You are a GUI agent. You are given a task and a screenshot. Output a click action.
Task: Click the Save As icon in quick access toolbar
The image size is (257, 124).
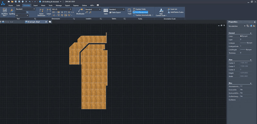point(19,2)
